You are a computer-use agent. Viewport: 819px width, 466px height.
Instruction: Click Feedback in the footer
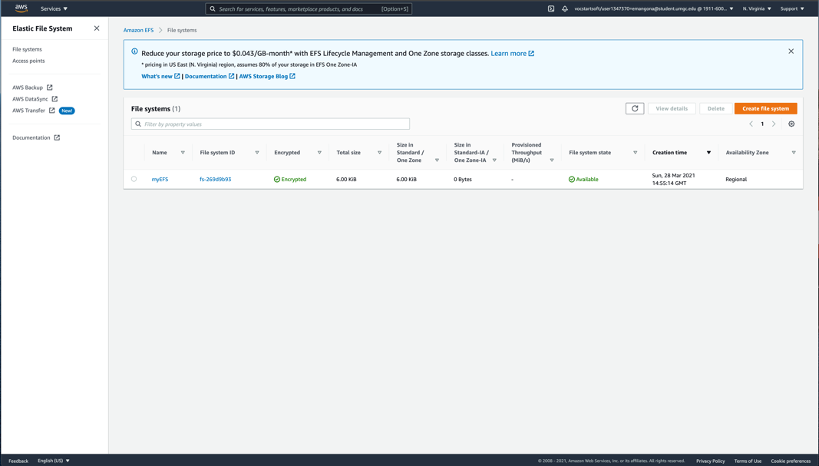[x=18, y=461]
